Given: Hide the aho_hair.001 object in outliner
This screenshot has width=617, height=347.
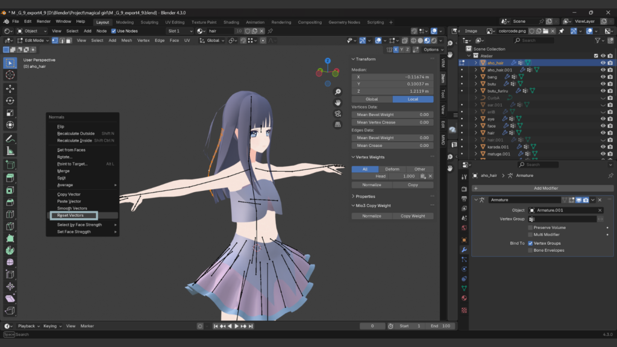Looking at the screenshot, I should pyautogui.click(x=603, y=70).
